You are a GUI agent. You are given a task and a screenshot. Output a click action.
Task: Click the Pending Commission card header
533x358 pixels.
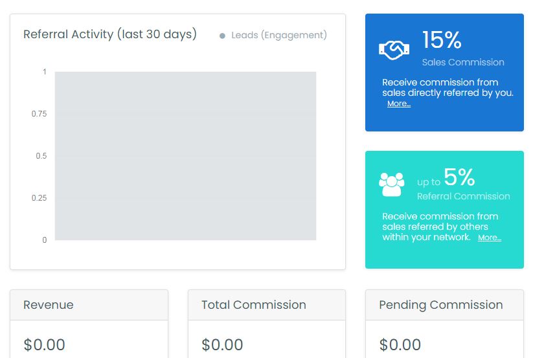440,305
